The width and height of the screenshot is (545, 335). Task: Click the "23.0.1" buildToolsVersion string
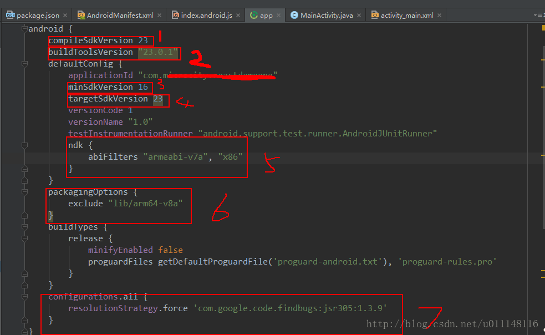(x=158, y=53)
